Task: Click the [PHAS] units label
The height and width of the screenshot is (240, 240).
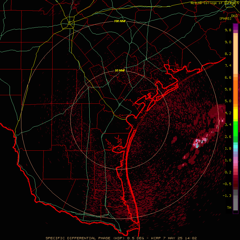Action: coord(225,19)
